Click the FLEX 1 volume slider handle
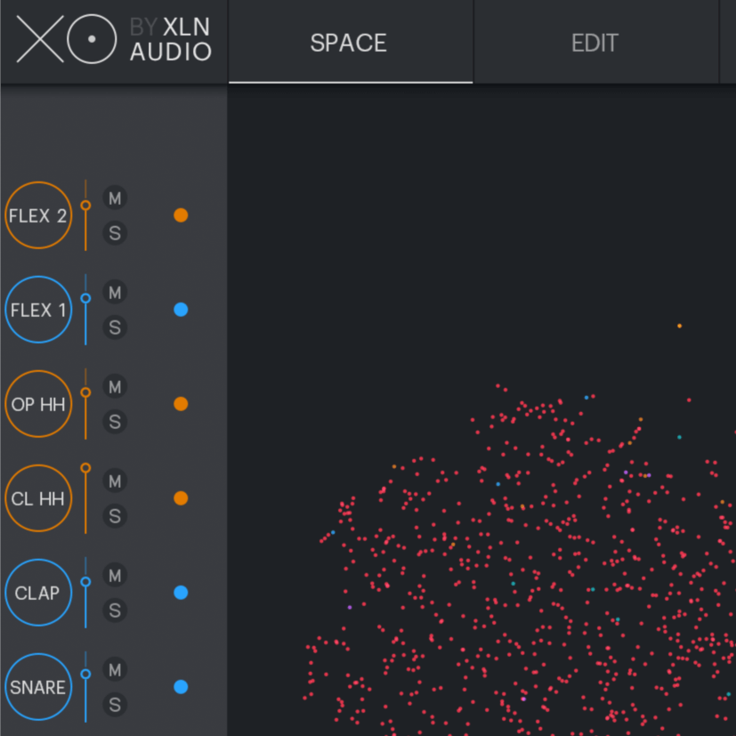Viewport: 736px width, 736px height. click(x=85, y=298)
